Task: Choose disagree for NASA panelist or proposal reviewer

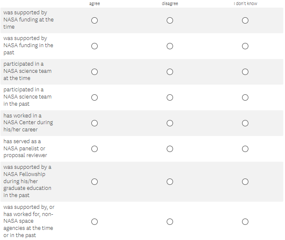Action: [170, 149]
